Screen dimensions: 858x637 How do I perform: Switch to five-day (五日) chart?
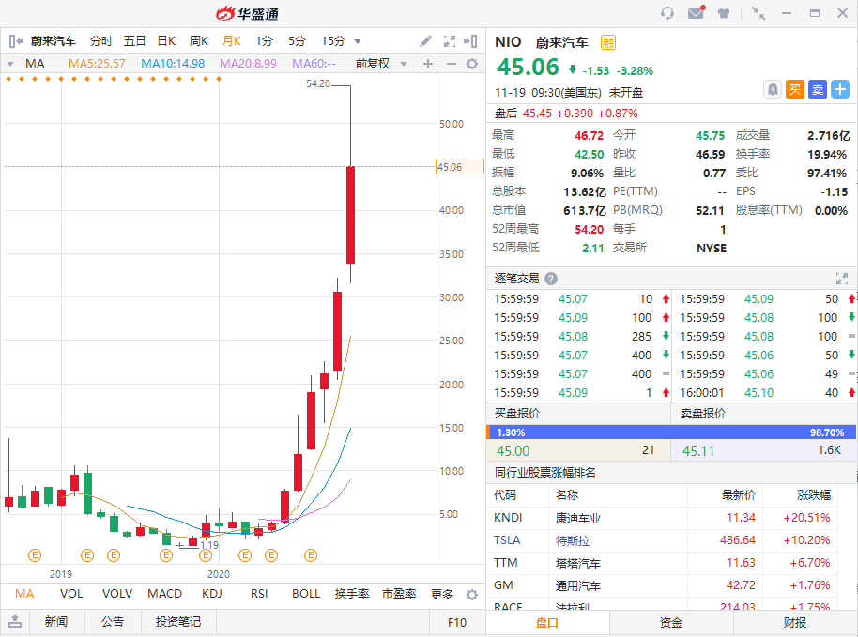(x=134, y=41)
